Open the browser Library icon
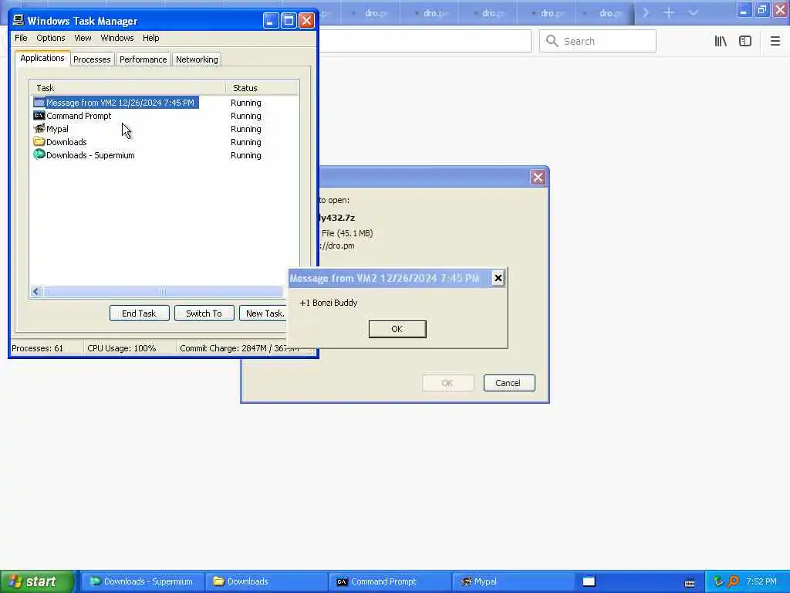The width and height of the screenshot is (790, 593). pos(721,41)
